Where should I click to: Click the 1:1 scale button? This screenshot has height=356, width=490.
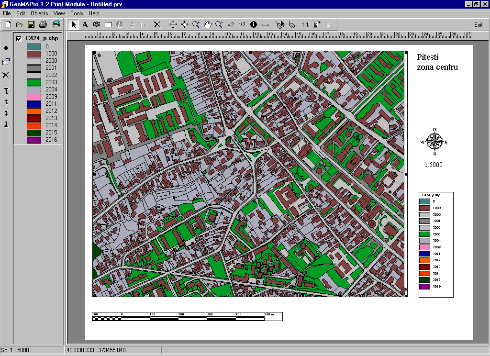click(x=305, y=24)
